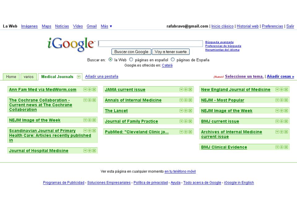This screenshot has height=222, width=297.
Task: Open Annals of Internal Medicine gadget dropdown arrow
Action: coord(181,100)
